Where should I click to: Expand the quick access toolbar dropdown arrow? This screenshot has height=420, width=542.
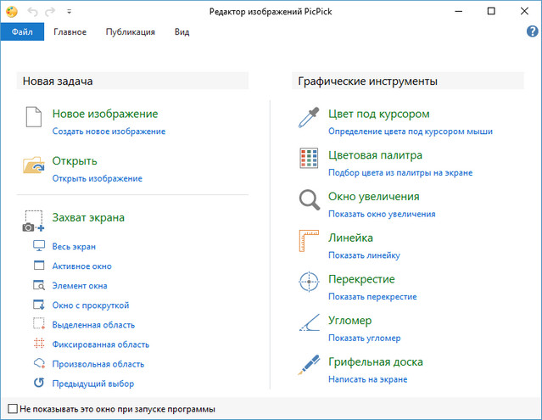tap(68, 13)
